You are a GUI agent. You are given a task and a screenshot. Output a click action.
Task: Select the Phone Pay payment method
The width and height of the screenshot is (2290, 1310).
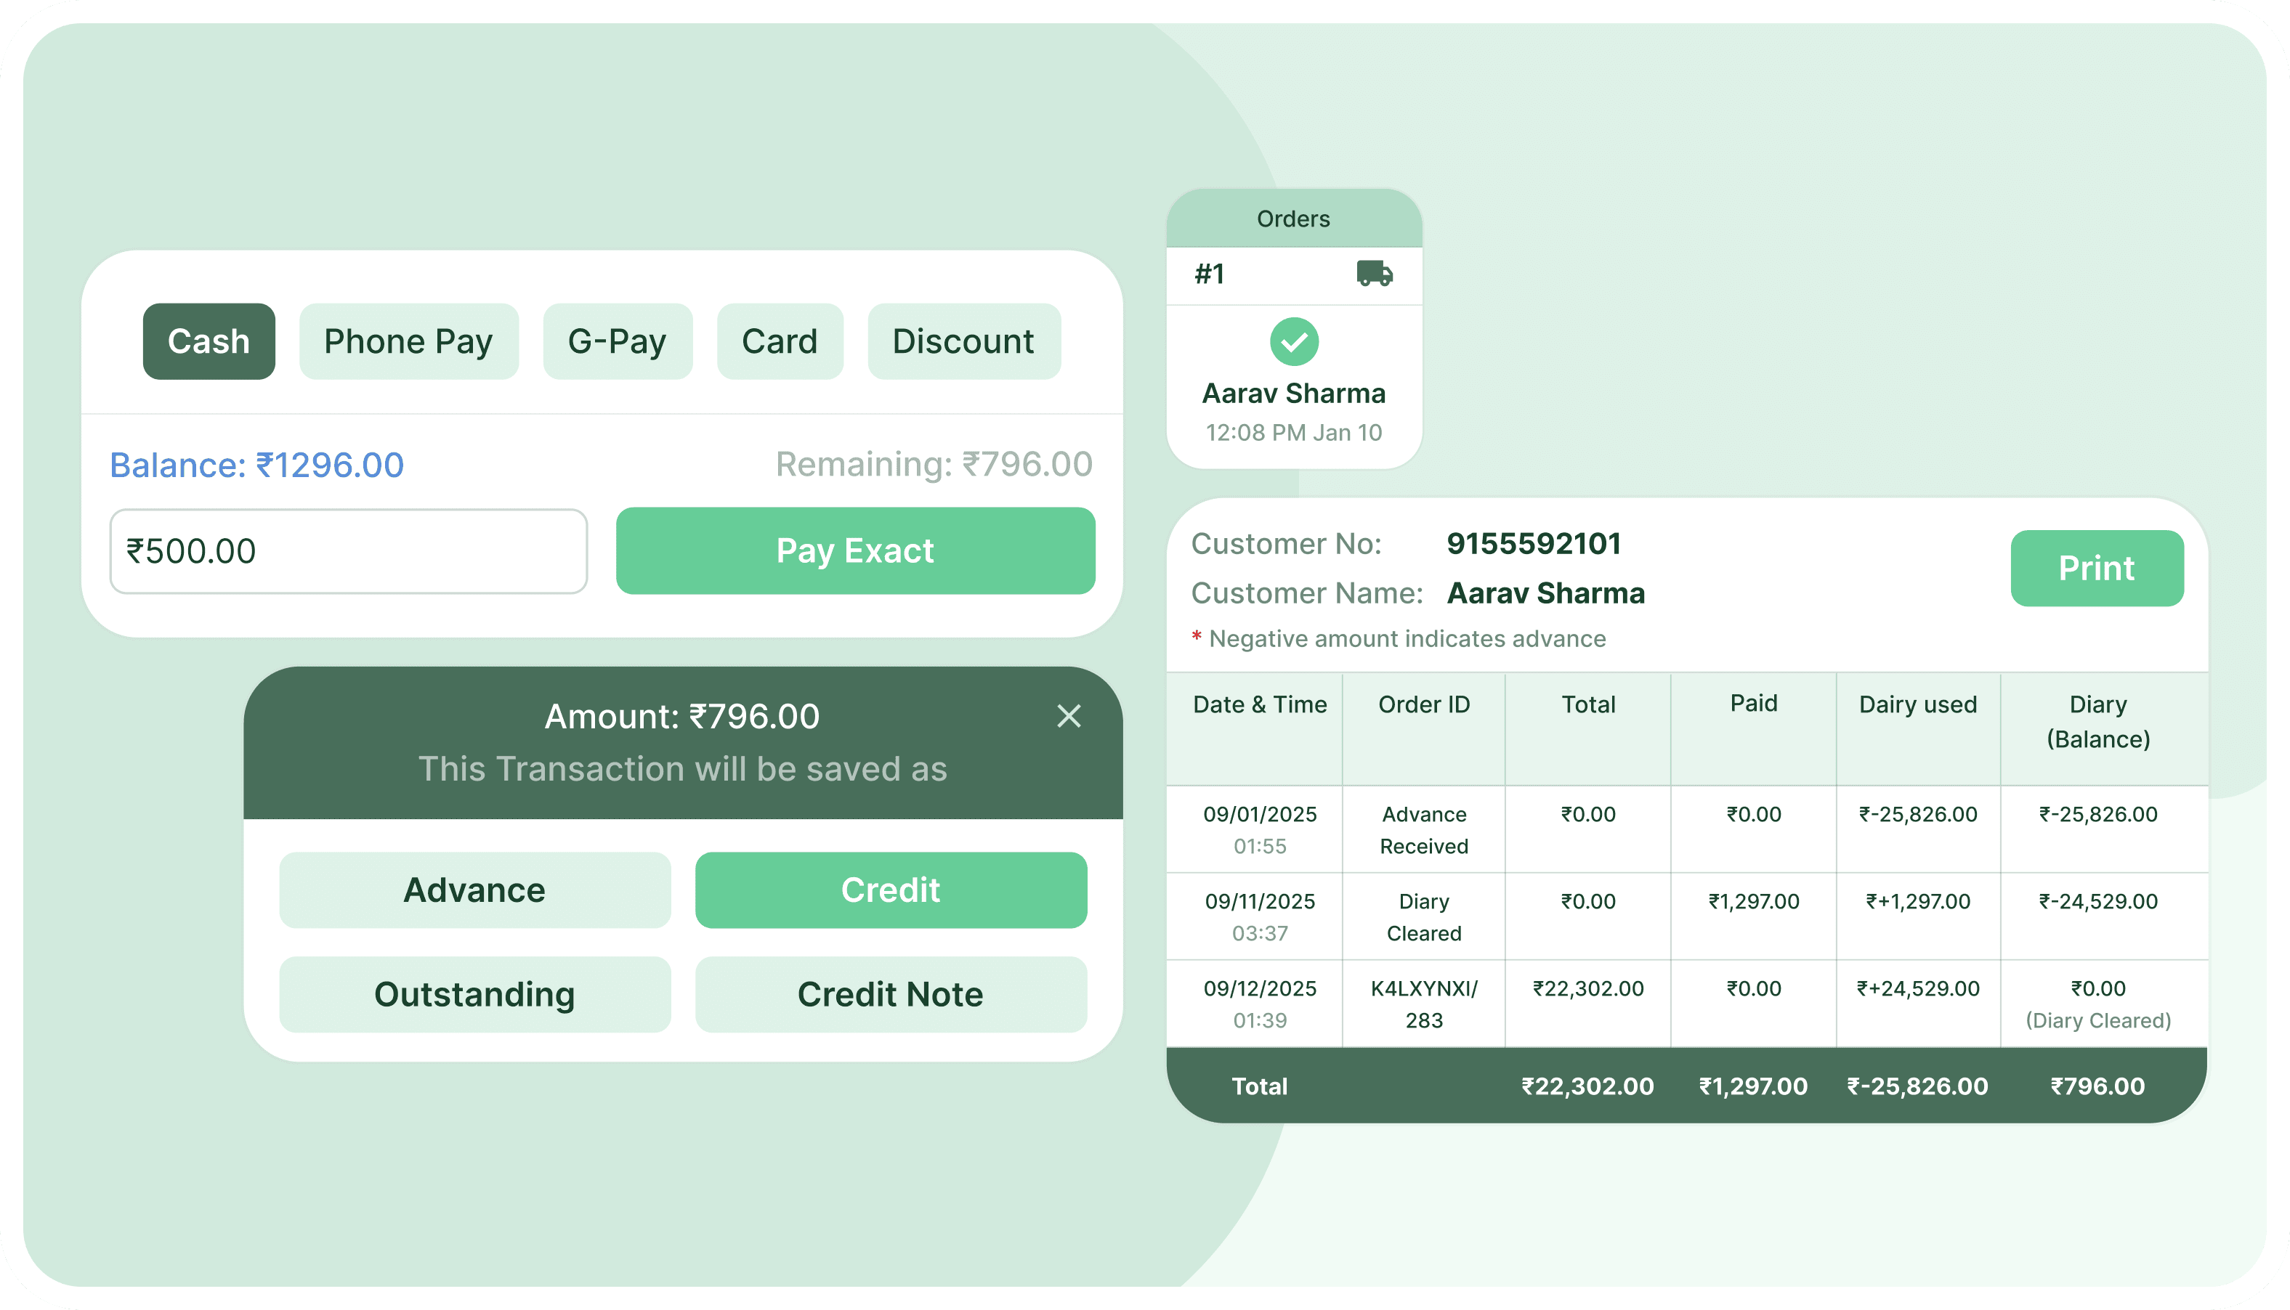tap(409, 341)
